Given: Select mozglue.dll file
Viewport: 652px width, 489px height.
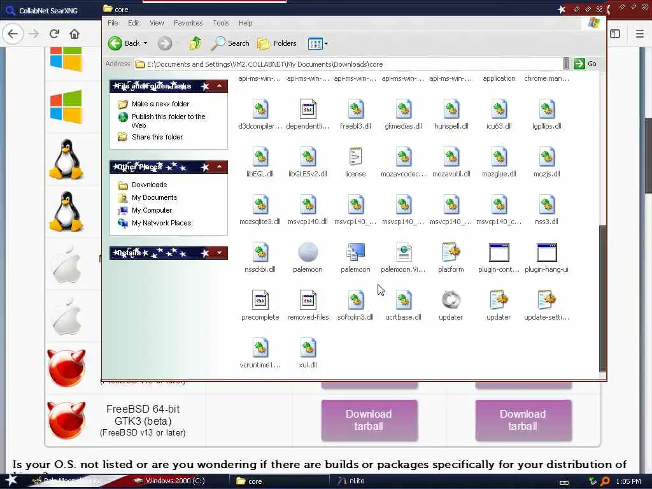Looking at the screenshot, I should (499, 157).
